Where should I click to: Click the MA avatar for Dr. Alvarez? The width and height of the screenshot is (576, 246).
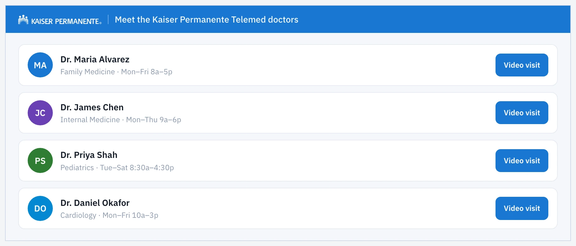point(40,65)
